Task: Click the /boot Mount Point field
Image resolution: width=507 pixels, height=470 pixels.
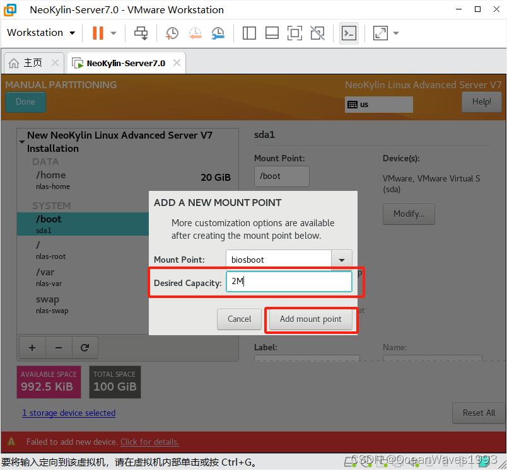Action: click(282, 176)
